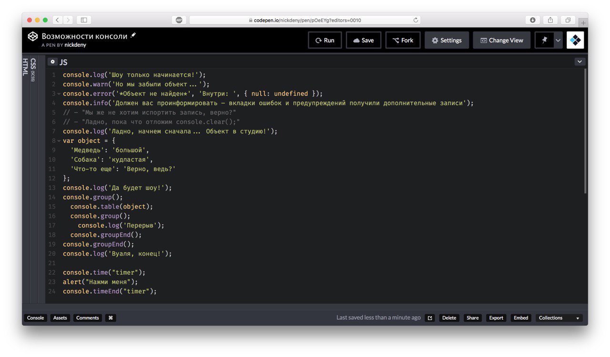The image size is (610, 357).
Task: Pin the pen with pushpin icon
Action: coord(544,40)
